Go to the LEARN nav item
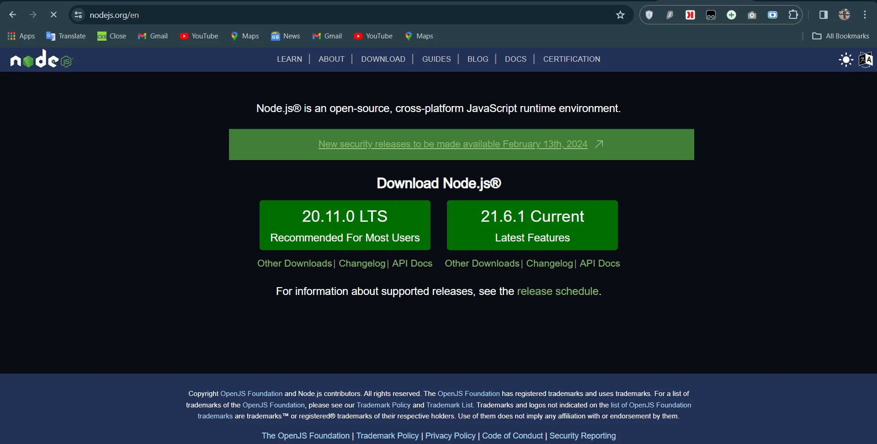Viewport: 877px width, 444px height. [x=289, y=59]
